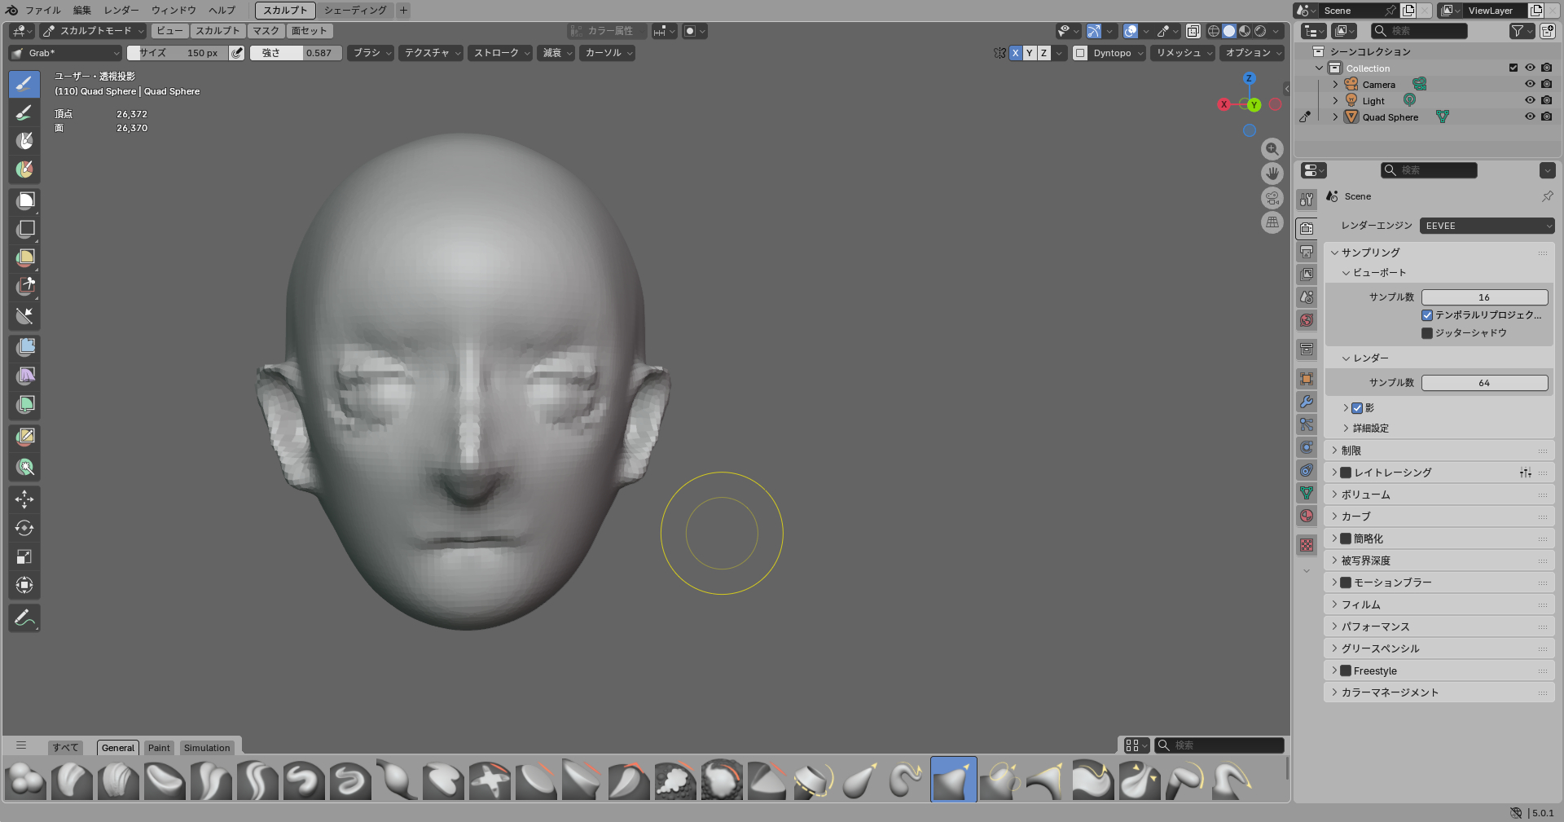This screenshot has height=822, width=1564.
Task: Hide Quad Sphere with eye icon
Action: pyautogui.click(x=1530, y=116)
